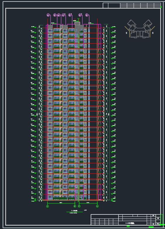Select the green axis bubble numbered 1

tap(47, 206)
